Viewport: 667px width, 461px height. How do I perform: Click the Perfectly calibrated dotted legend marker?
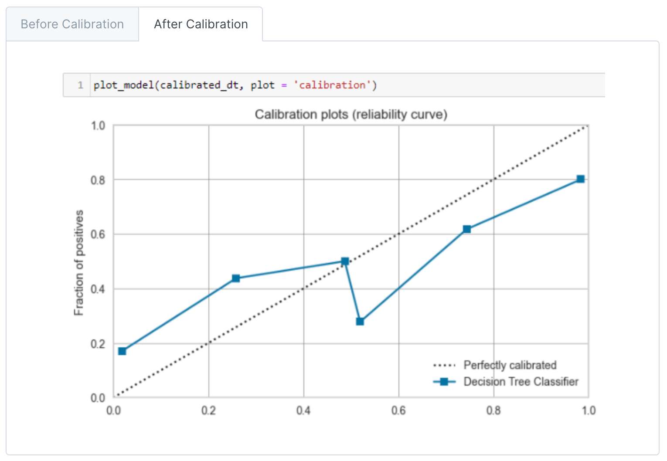pos(444,365)
